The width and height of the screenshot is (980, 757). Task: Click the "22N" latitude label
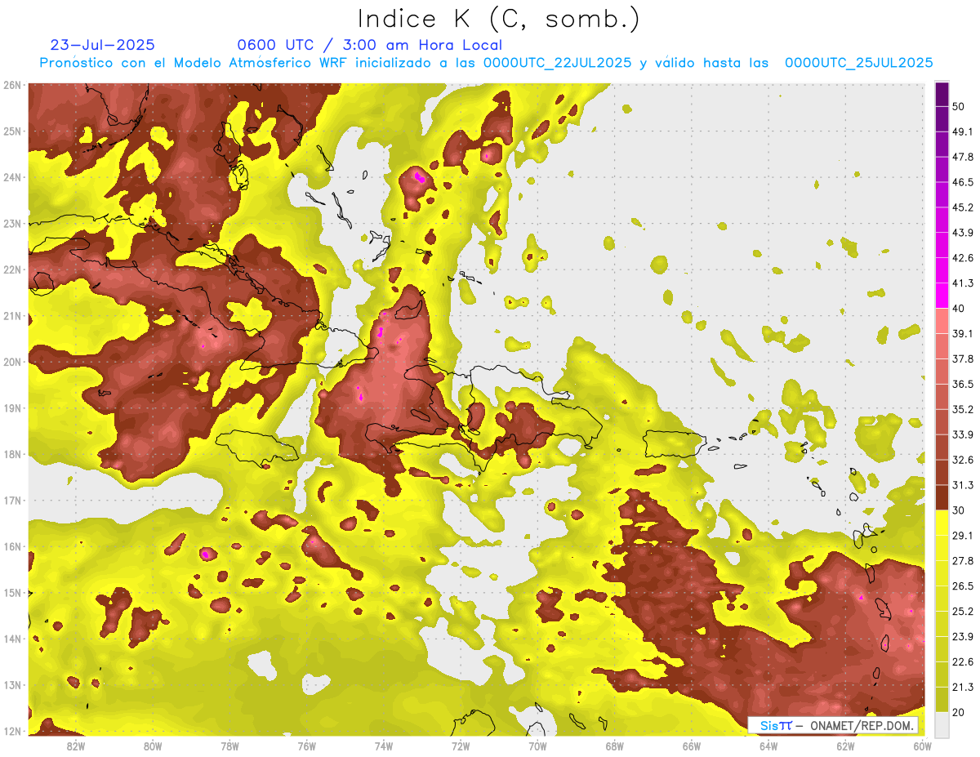pyautogui.click(x=12, y=269)
